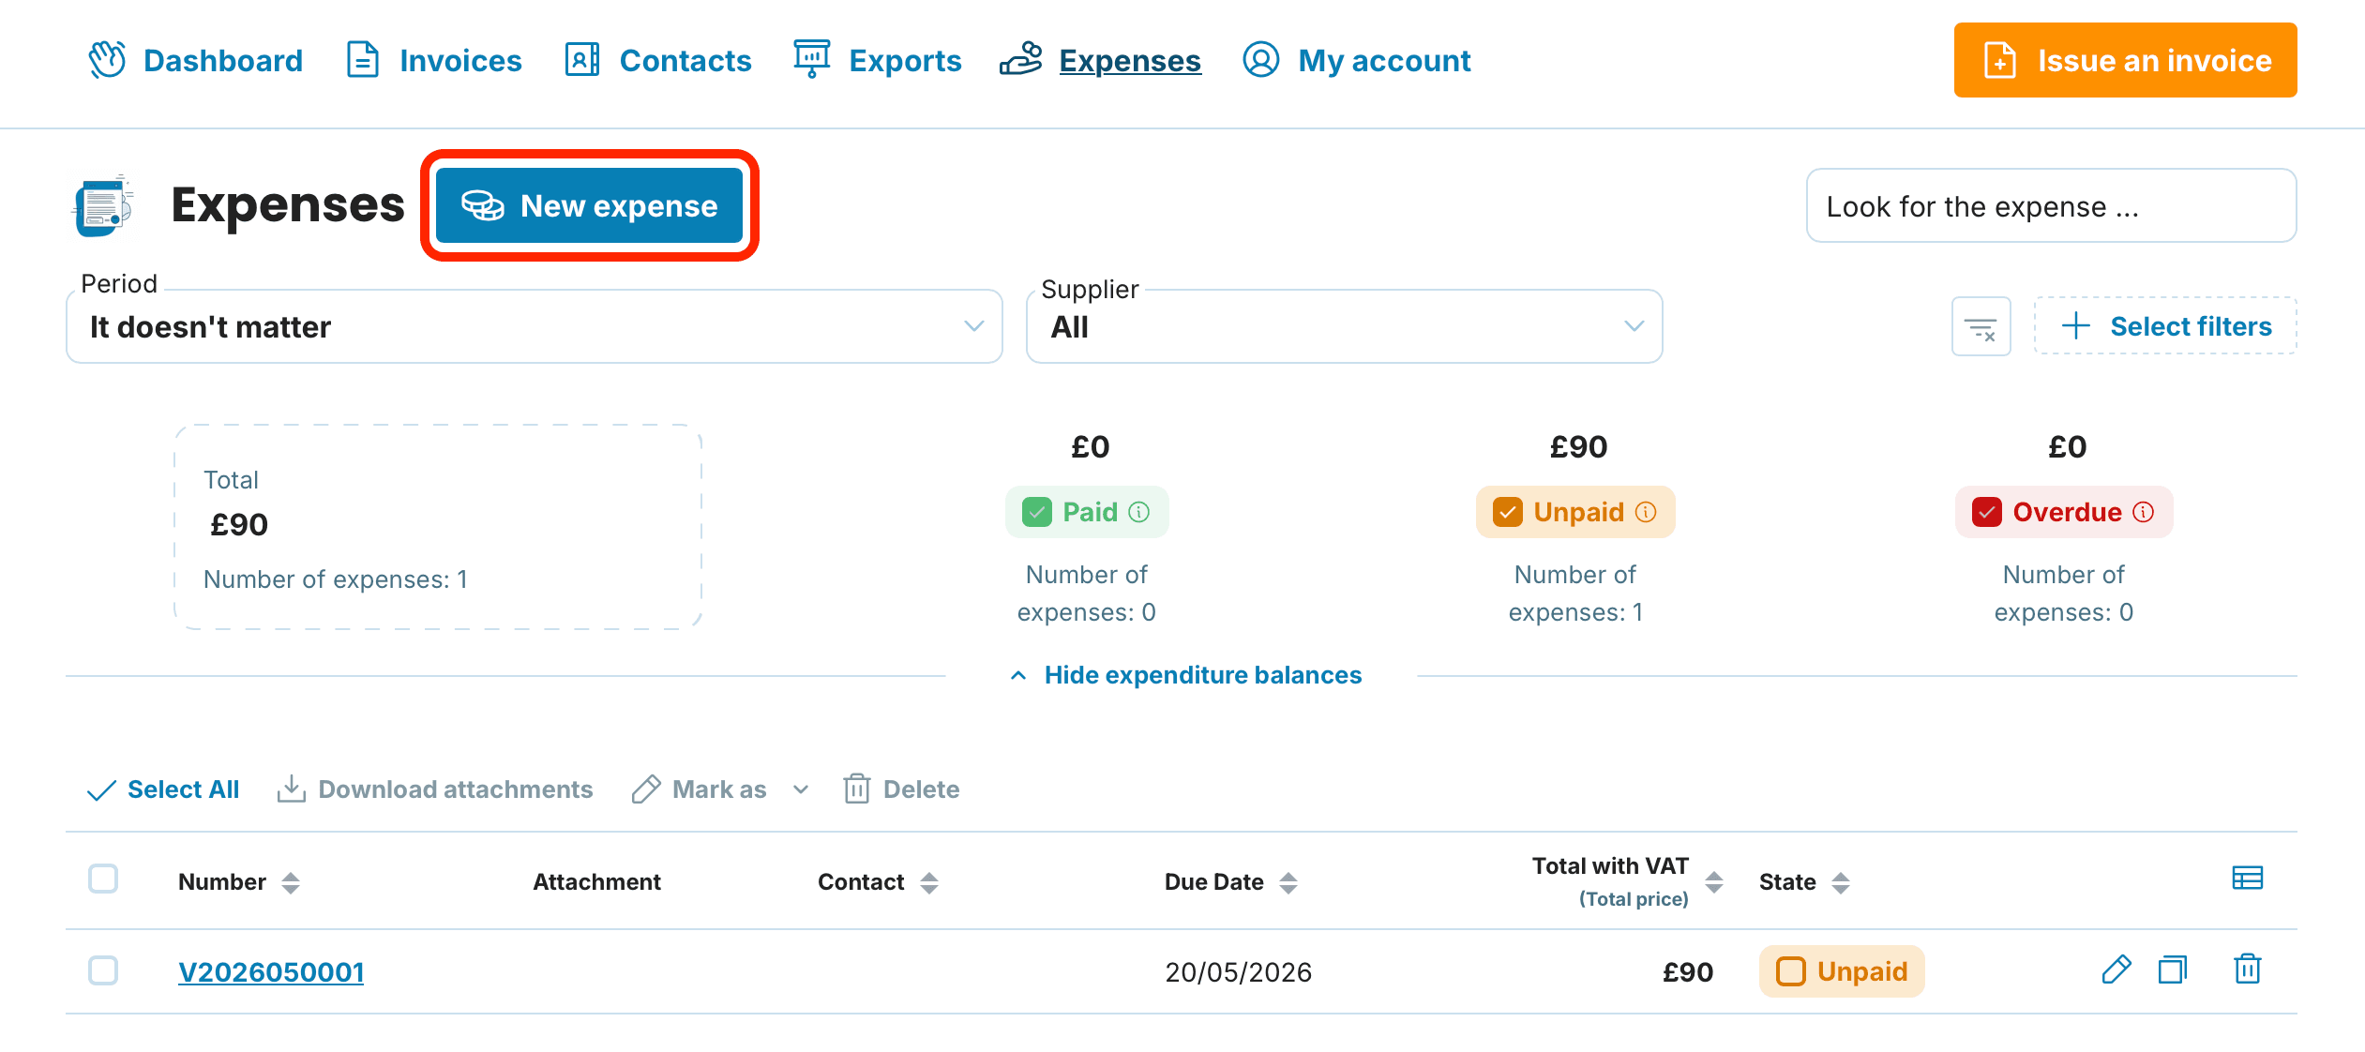Collapse Hide expenditure balances
Viewport: 2365px width, 1052px height.
coord(1186,675)
